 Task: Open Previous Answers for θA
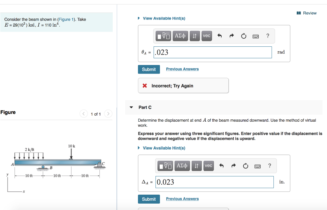point(182,69)
